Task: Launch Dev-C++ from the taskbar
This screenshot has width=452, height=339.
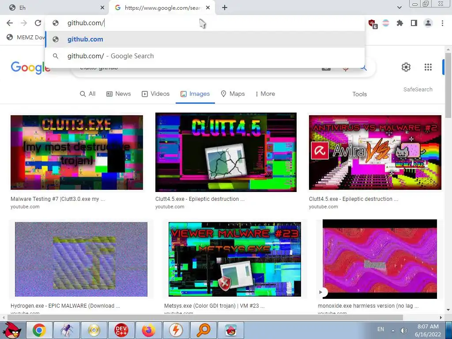Action: (121, 330)
